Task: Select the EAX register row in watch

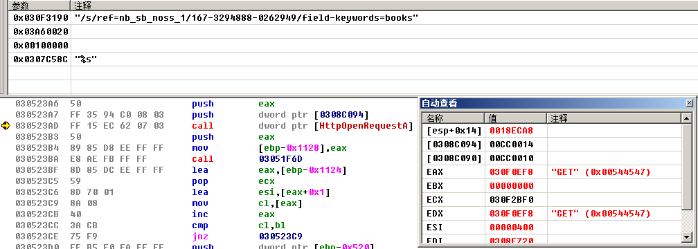Action: tap(552, 172)
